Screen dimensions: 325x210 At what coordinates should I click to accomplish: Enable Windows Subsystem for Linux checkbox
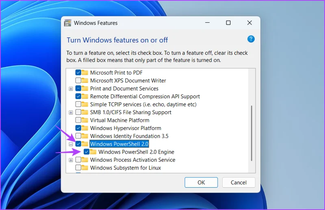[78, 167]
